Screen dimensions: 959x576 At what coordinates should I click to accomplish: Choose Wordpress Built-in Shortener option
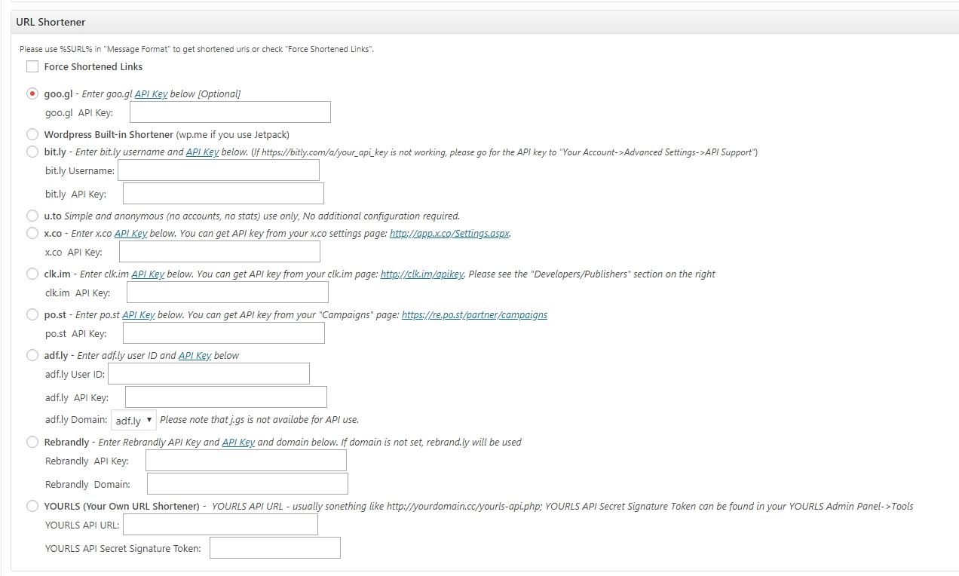click(x=32, y=134)
